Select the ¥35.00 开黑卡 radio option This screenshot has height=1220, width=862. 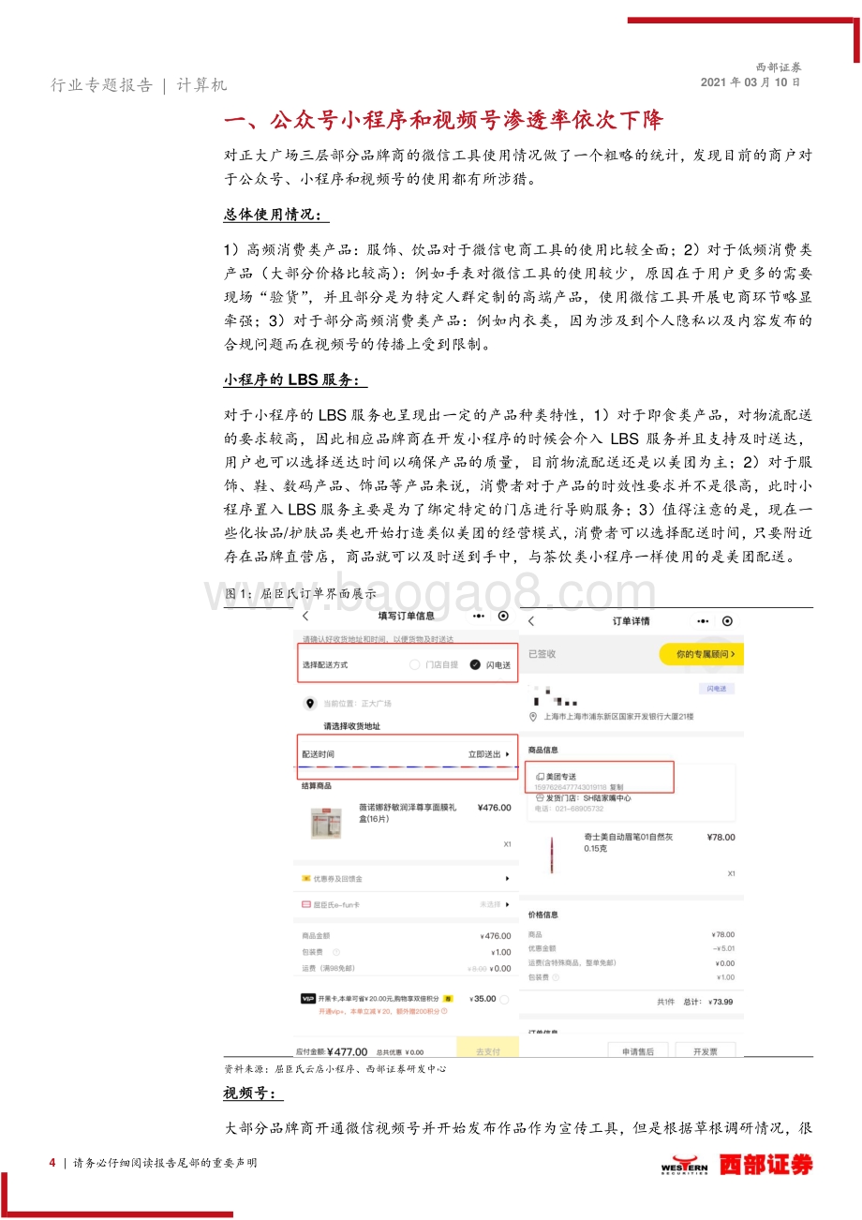(x=506, y=999)
